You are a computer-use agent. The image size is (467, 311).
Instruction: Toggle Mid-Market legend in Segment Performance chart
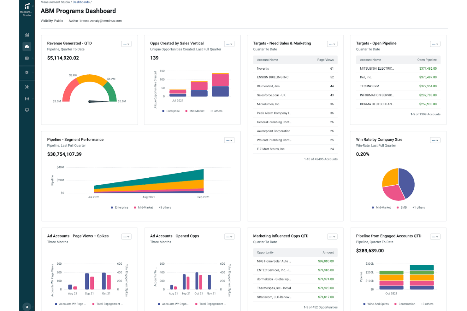(144, 207)
